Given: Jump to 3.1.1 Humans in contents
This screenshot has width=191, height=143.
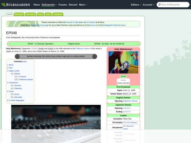Looking at the screenshot, I should (23, 77).
